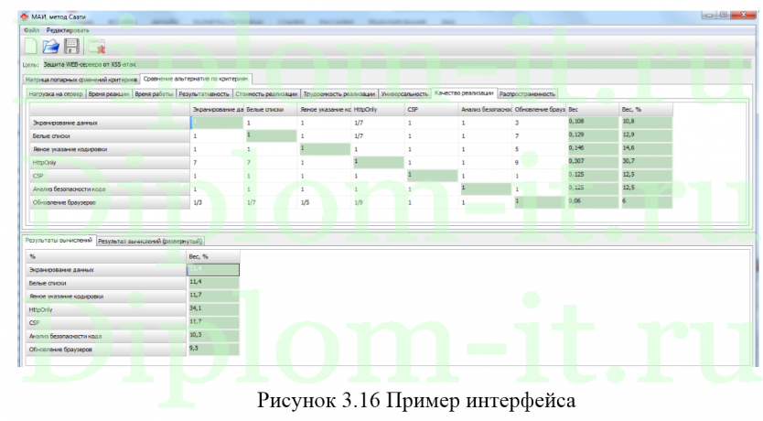This screenshot has height=421, width=763.
Task: Click percent cell 10,8
Action: (x=646, y=122)
